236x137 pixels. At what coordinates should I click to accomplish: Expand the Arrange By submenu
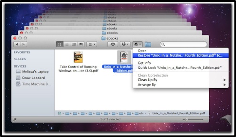click(x=180, y=85)
